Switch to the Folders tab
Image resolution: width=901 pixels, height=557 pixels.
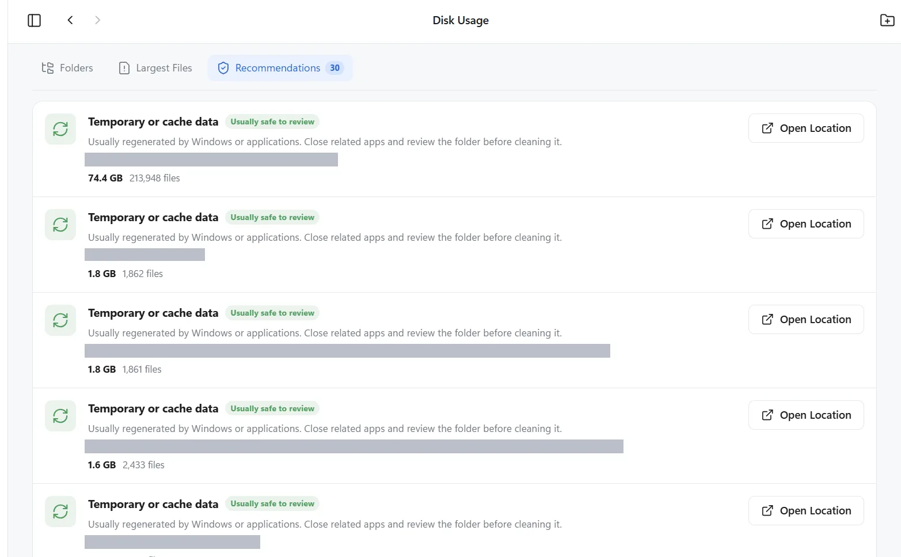tap(67, 68)
